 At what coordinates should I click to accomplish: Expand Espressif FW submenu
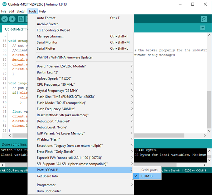point(81,157)
